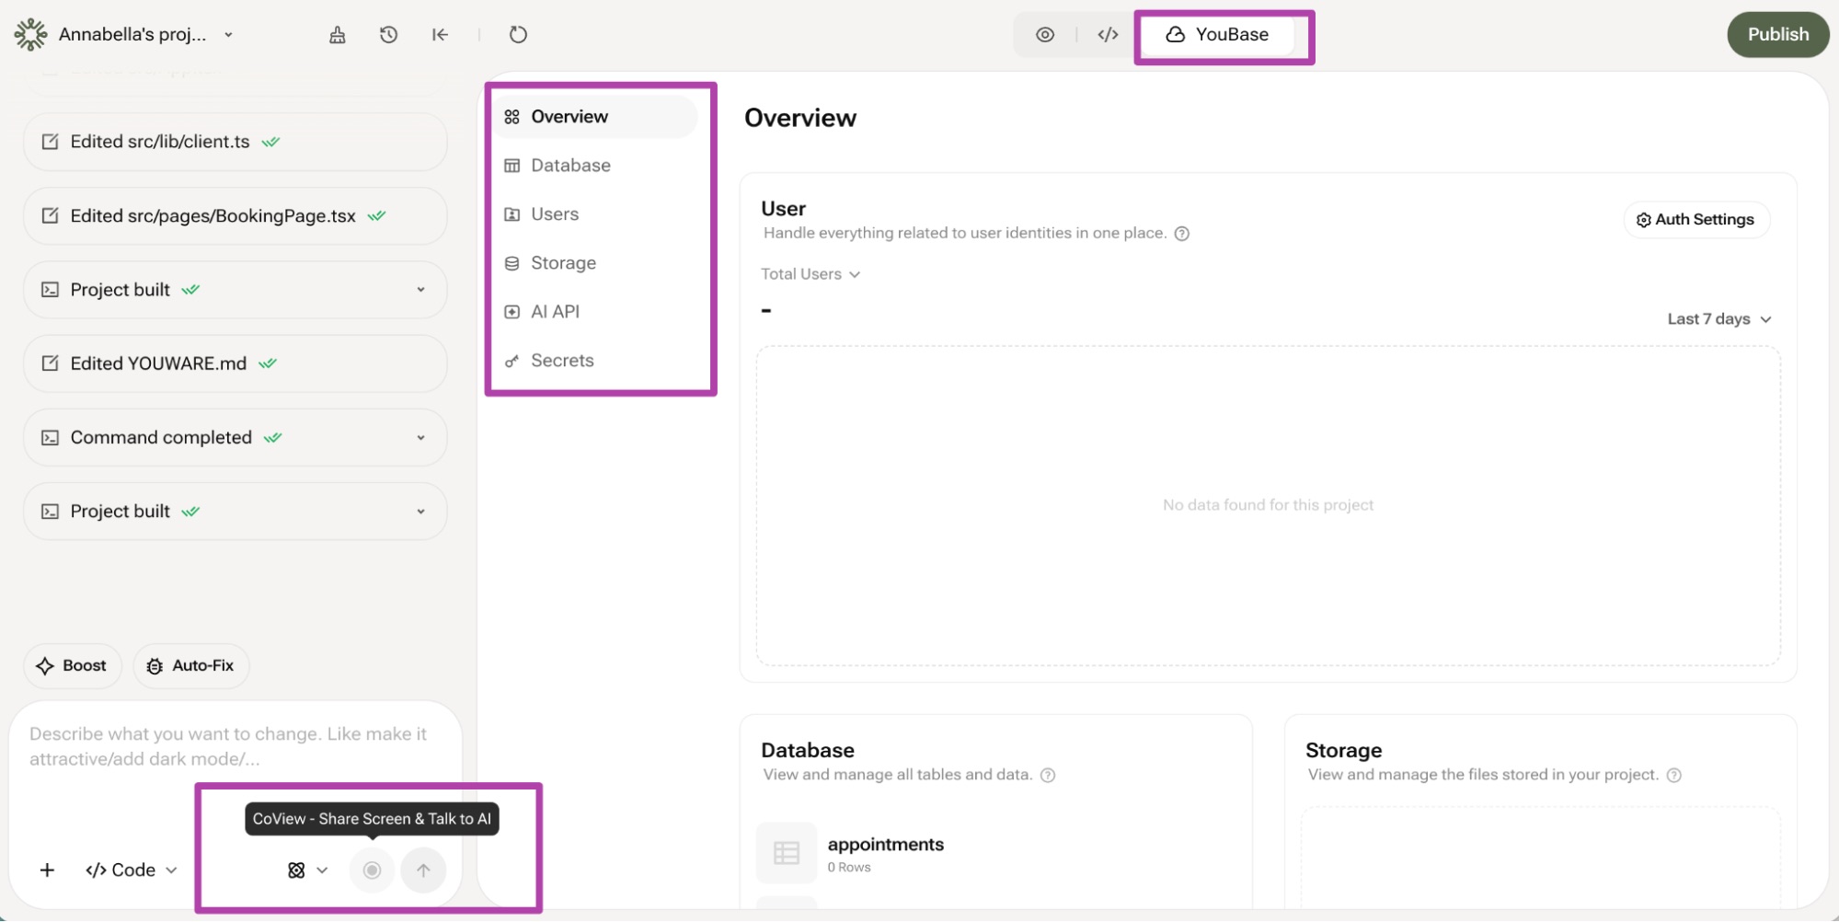Click the appointments table icon

pos(787,853)
